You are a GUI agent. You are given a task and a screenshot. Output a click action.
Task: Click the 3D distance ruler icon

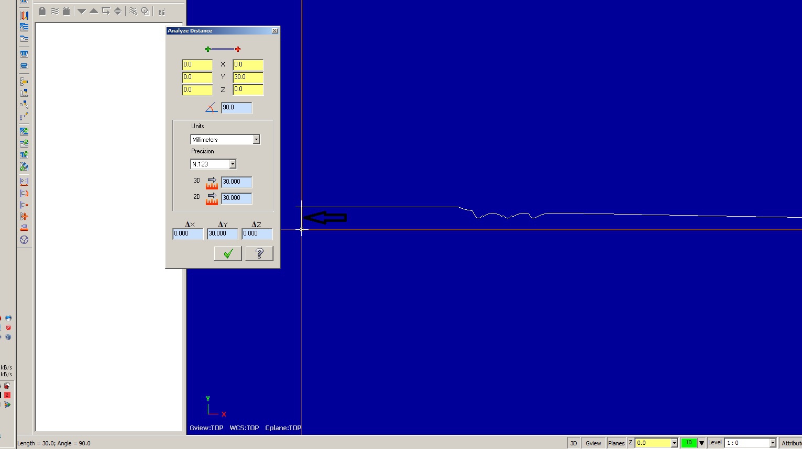[212, 182]
